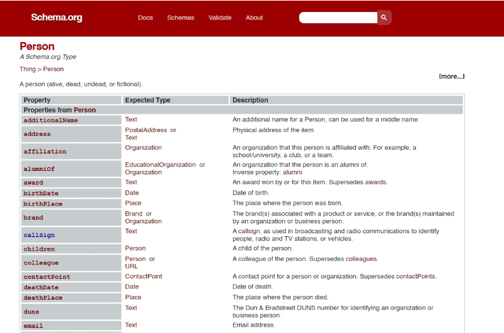Open the address property link
The height and width of the screenshot is (333, 504).
pos(37,134)
